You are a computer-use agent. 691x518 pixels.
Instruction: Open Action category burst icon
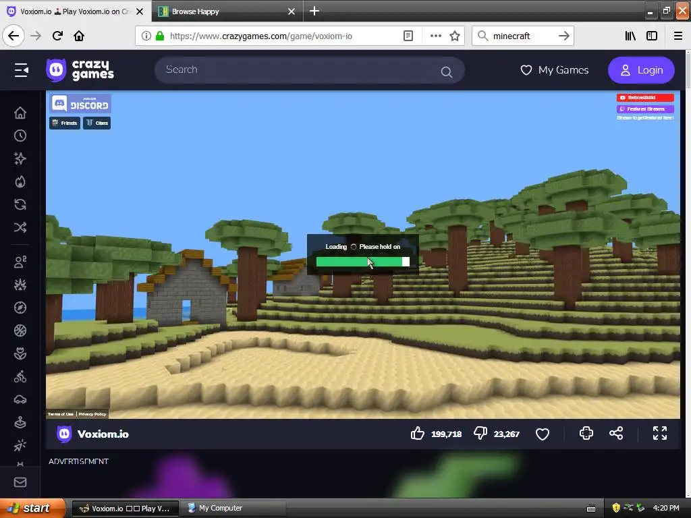20,285
